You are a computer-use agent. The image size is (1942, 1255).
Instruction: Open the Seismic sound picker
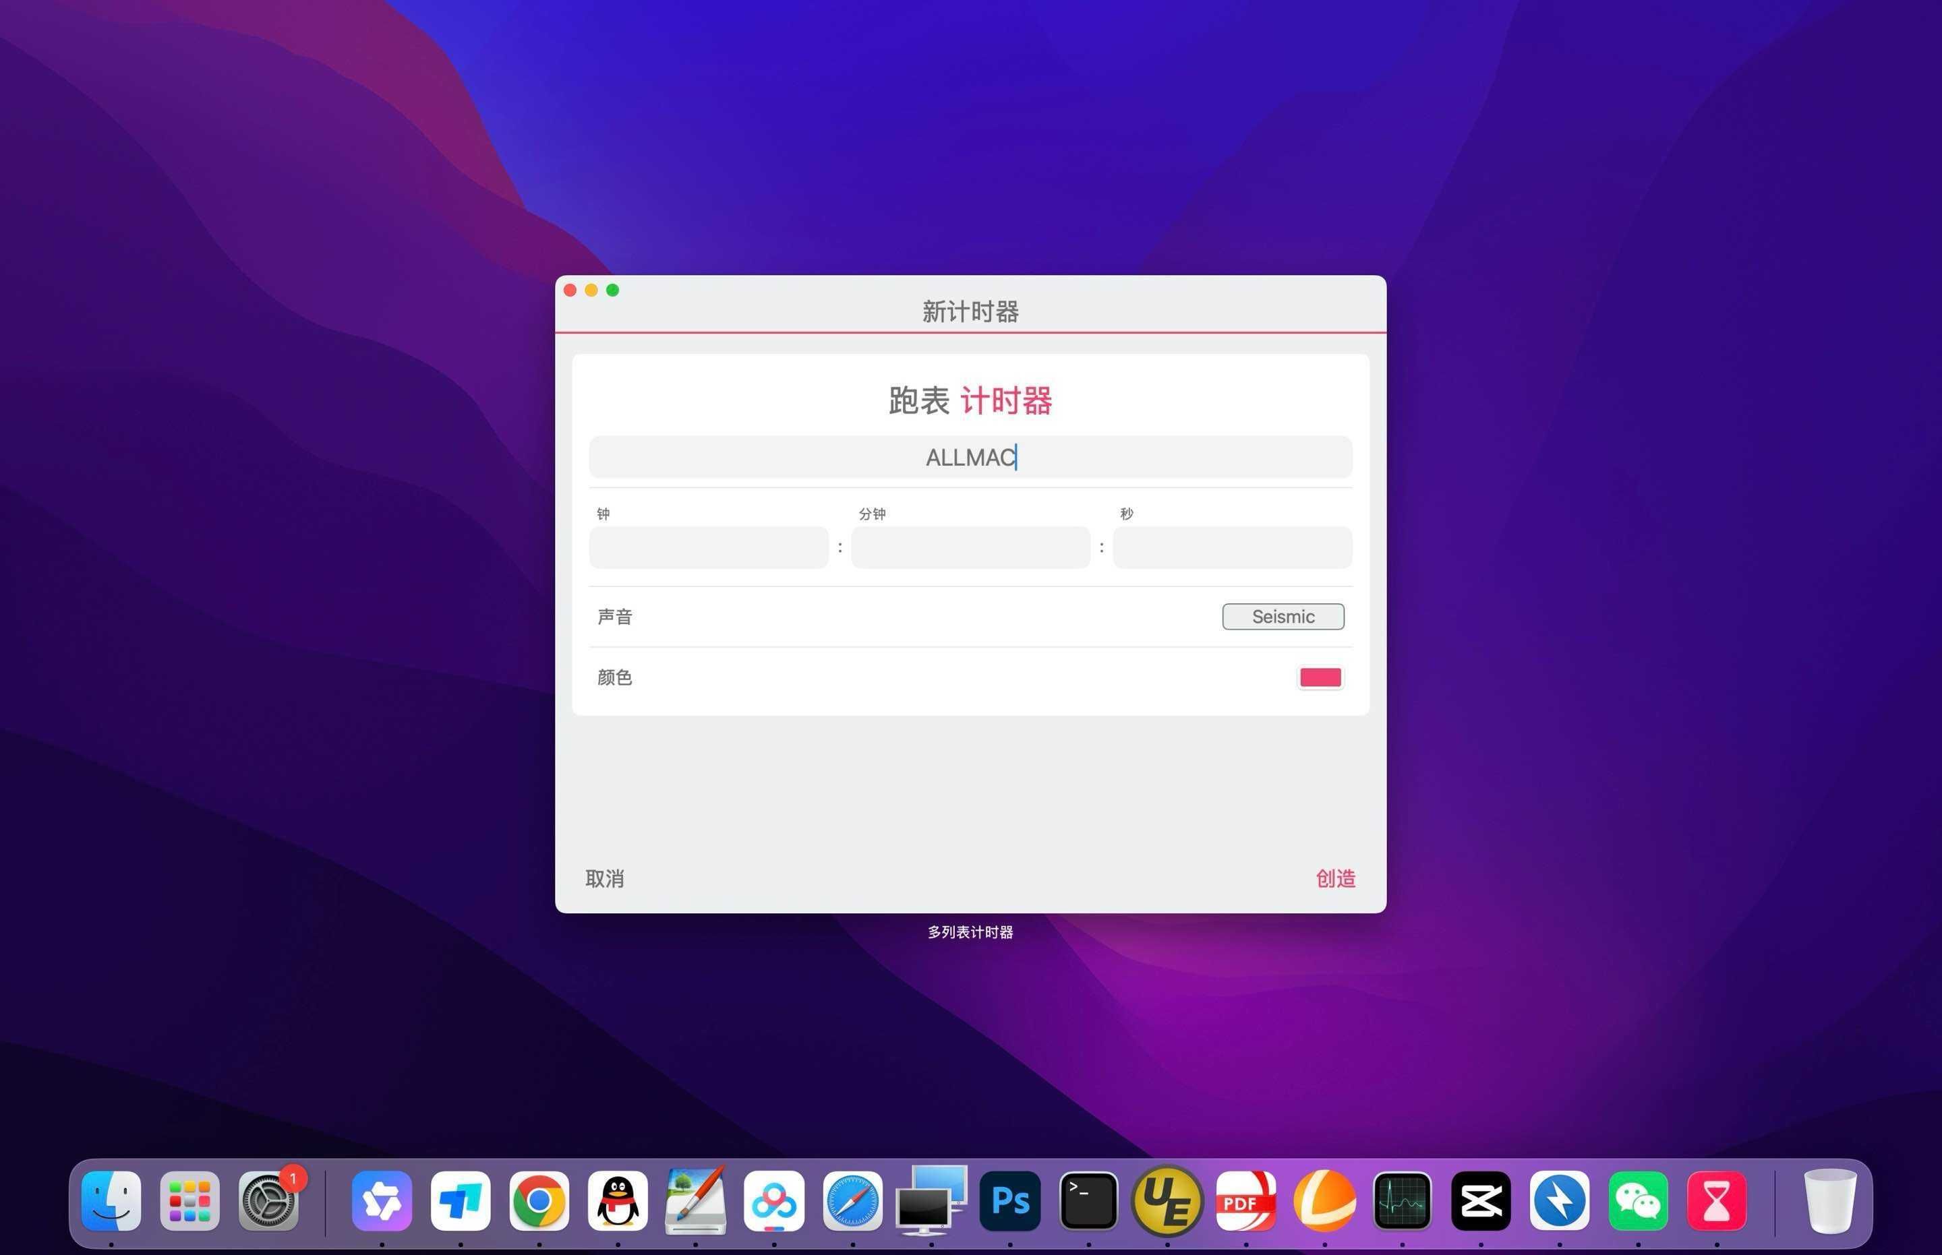point(1283,617)
